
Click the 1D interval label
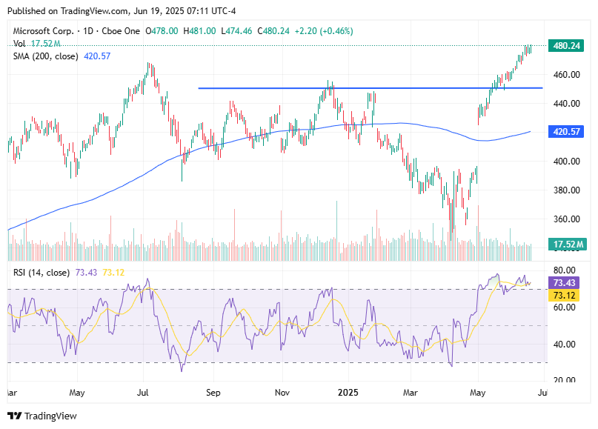coord(88,31)
